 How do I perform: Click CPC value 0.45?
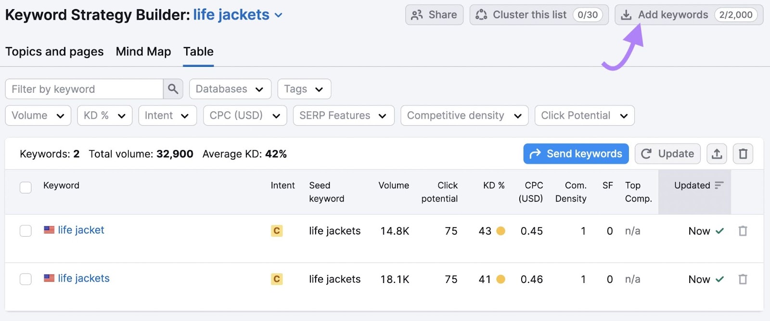(x=532, y=231)
